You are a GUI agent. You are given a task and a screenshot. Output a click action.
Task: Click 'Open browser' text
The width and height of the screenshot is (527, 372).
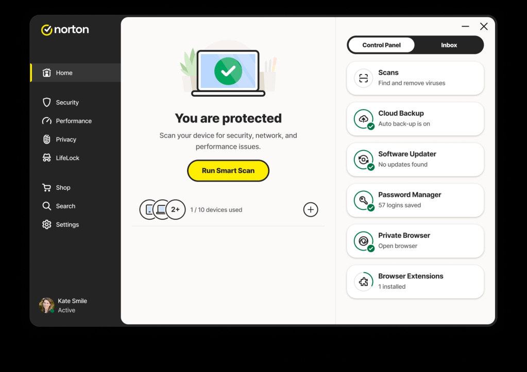point(398,246)
